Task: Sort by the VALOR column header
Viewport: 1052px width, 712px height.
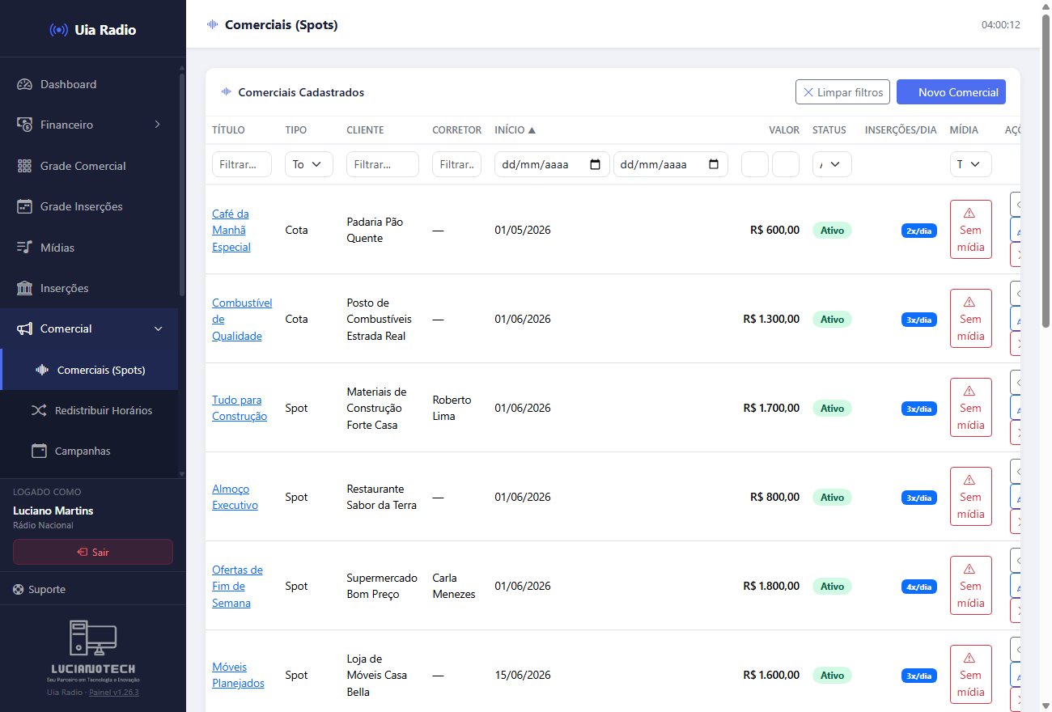Action: pyautogui.click(x=784, y=130)
